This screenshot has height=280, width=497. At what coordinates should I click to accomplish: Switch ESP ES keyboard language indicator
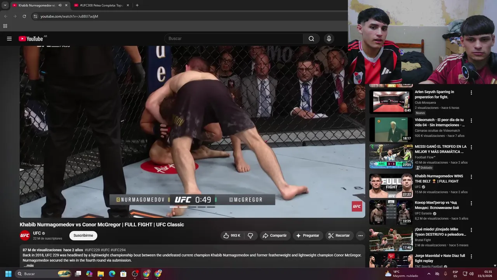click(455, 274)
